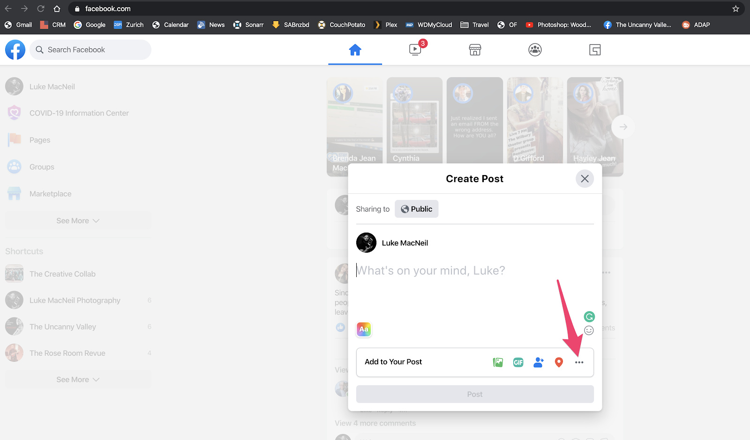Image resolution: width=750 pixels, height=440 pixels.
Task: Open the Google bookmark
Action: click(x=90, y=25)
